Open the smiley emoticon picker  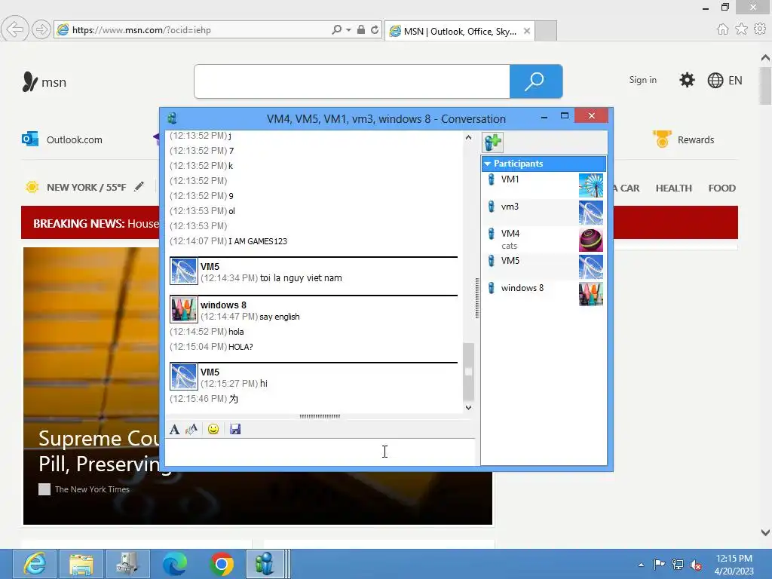[213, 429]
